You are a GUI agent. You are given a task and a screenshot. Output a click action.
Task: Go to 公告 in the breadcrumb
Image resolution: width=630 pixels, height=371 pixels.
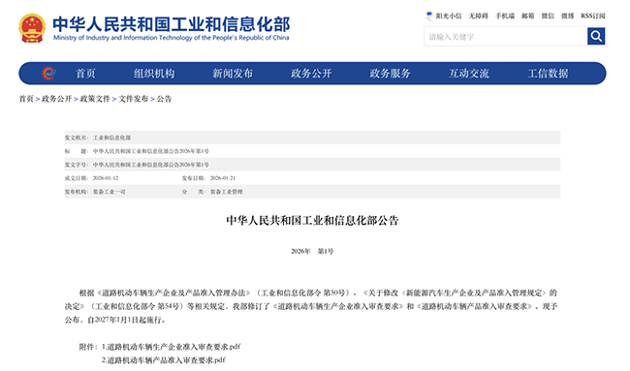(x=165, y=99)
